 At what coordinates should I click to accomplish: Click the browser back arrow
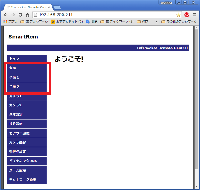point(6,15)
